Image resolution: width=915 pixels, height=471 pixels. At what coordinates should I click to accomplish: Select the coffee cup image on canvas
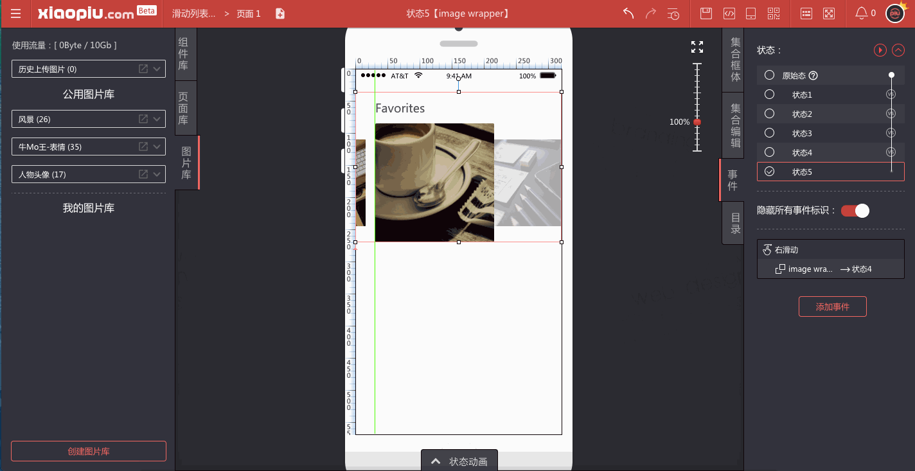[434, 182]
